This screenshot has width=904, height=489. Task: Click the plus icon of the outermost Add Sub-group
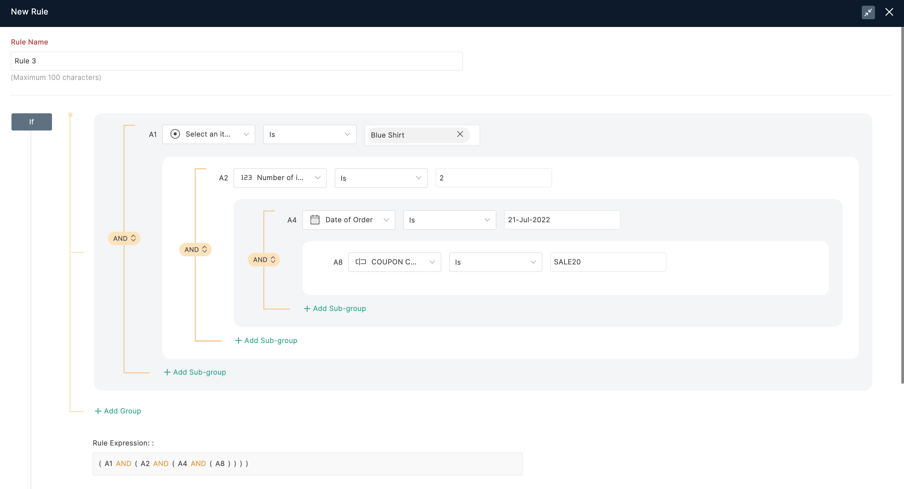coord(167,372)
